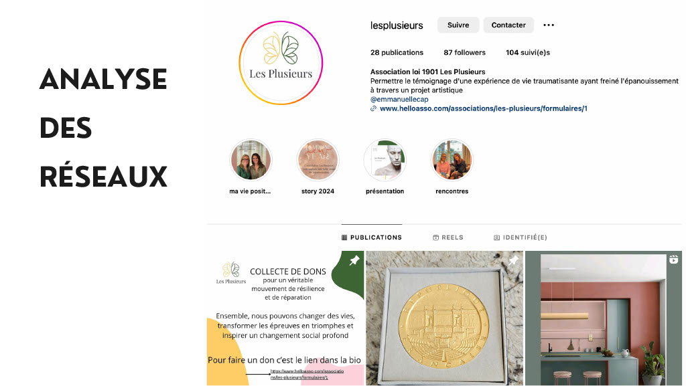Follow the account with Suivre button
The height and width of the screenshot is (386, 686).
click(458, 25)
